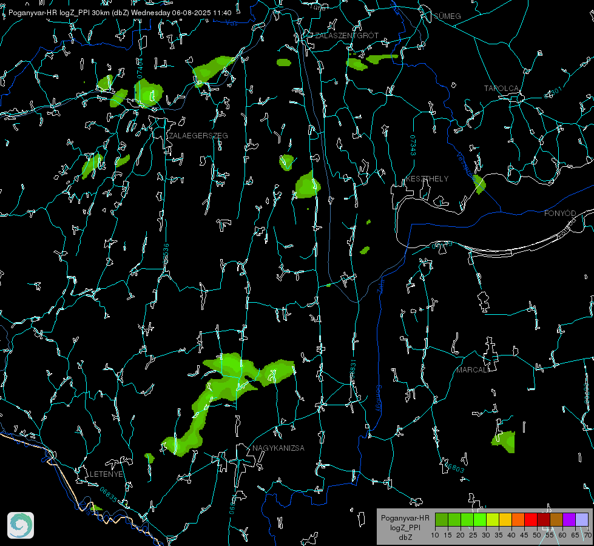Select the road number 06803 label
This screenshot has width=594, height=546.
click(454, 467)
